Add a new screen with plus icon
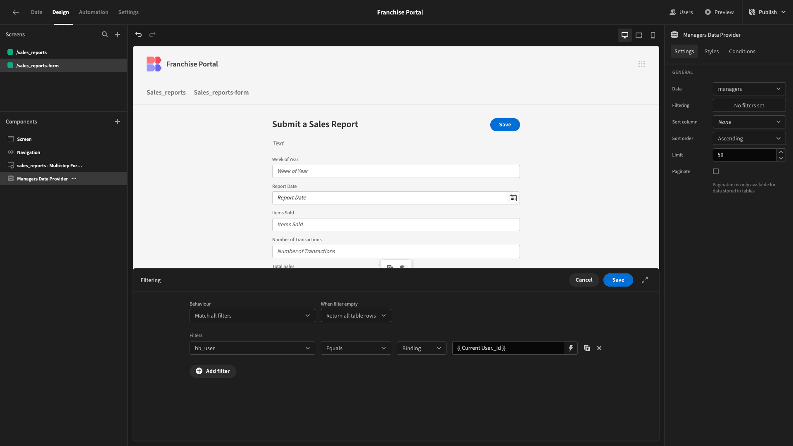The image size is (793, 446). coord(118,35)
